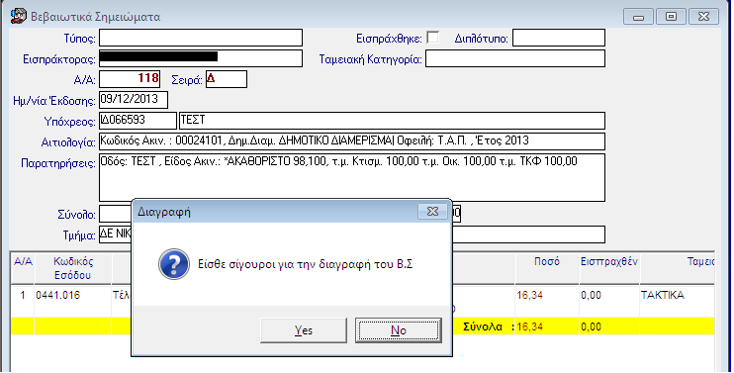
Task: Click the Διπλότυπο field
Action: pyautogui.click(x=559, y=38)
